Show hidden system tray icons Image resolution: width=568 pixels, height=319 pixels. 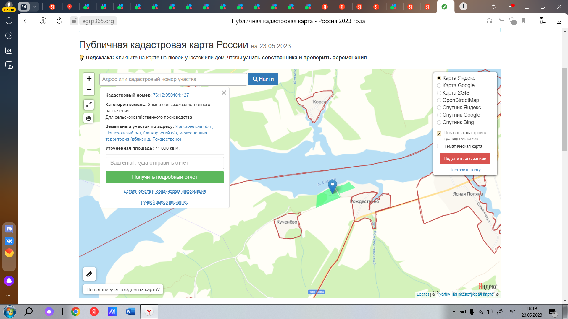click(454, 312)
